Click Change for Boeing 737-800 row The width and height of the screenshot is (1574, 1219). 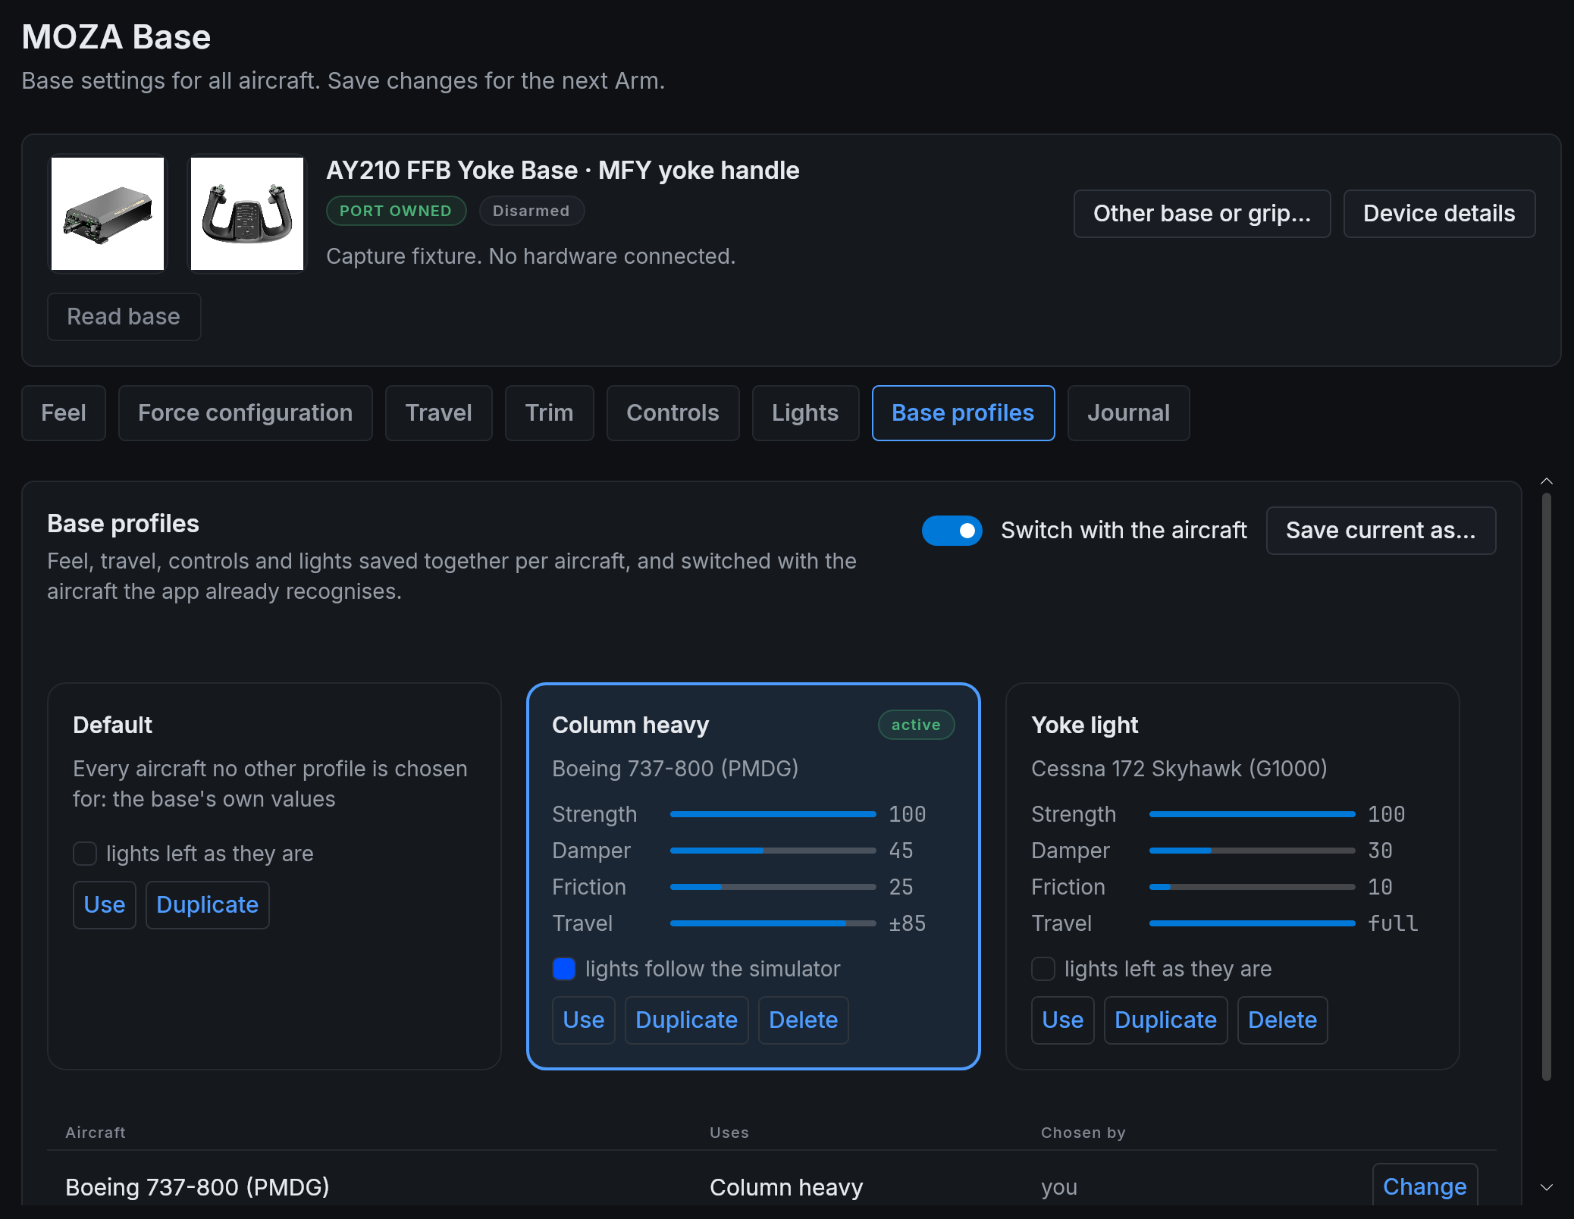1425,1186
